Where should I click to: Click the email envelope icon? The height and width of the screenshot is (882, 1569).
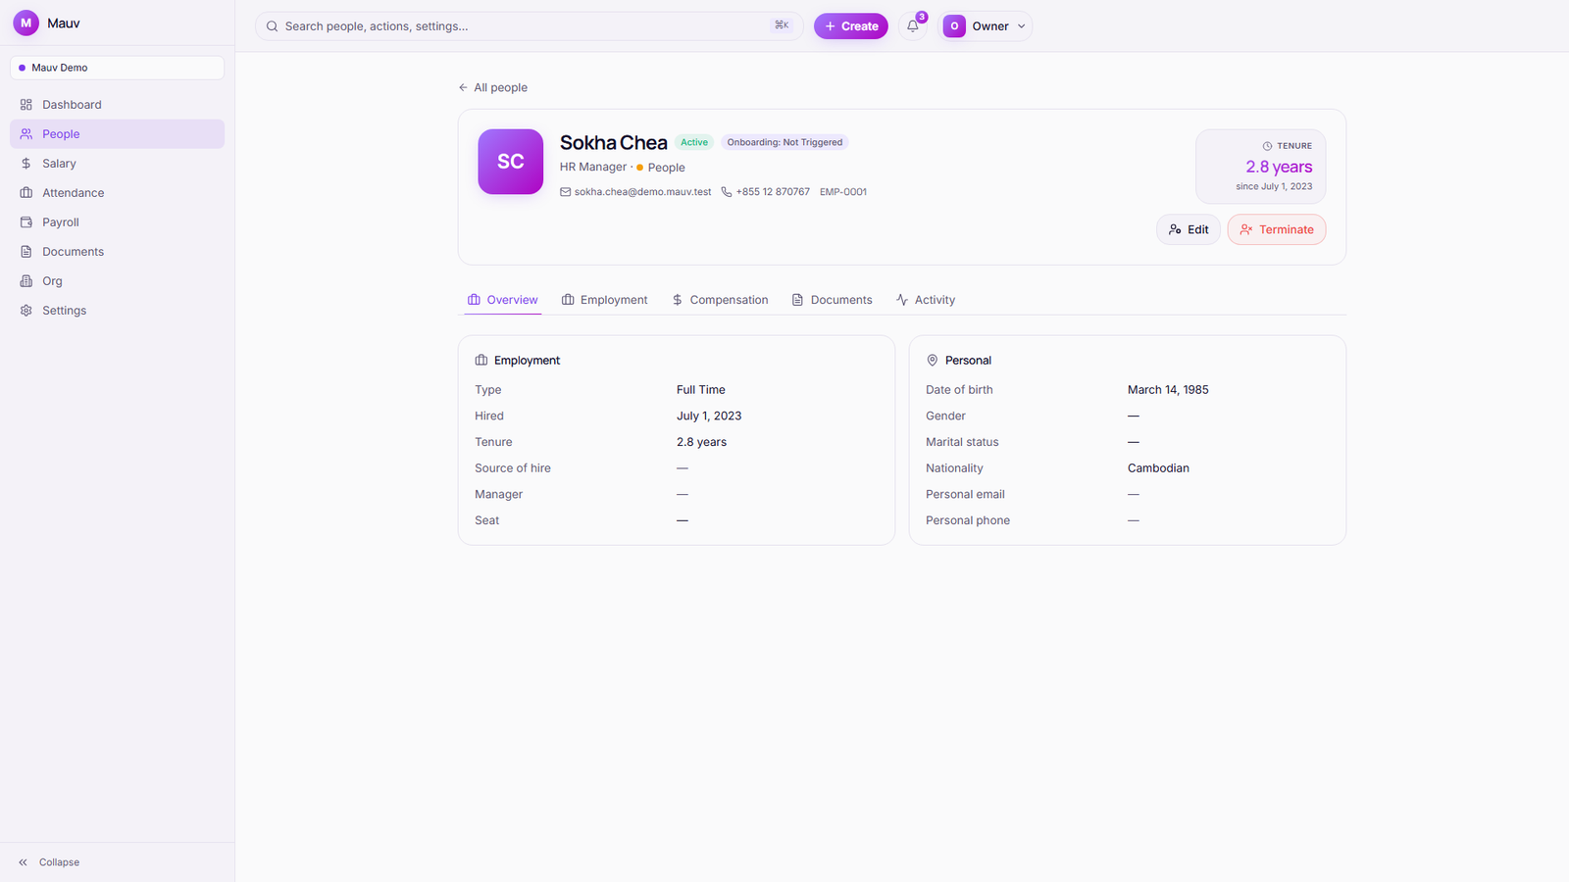[565, 192]
